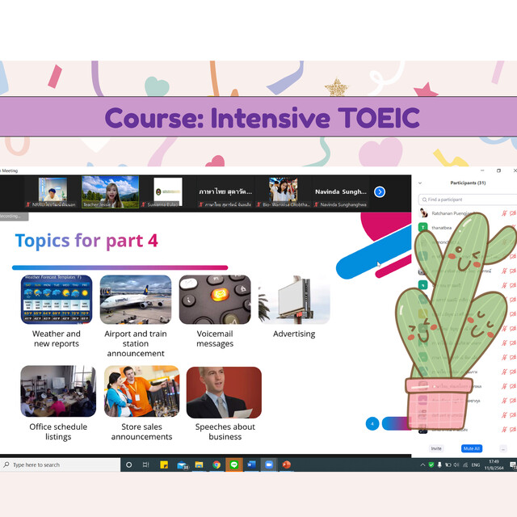517x517 pixels.
Task: Select Bio-Wanwisa Chobtha's video thumbnail
Action: click(x=284, y=191)
